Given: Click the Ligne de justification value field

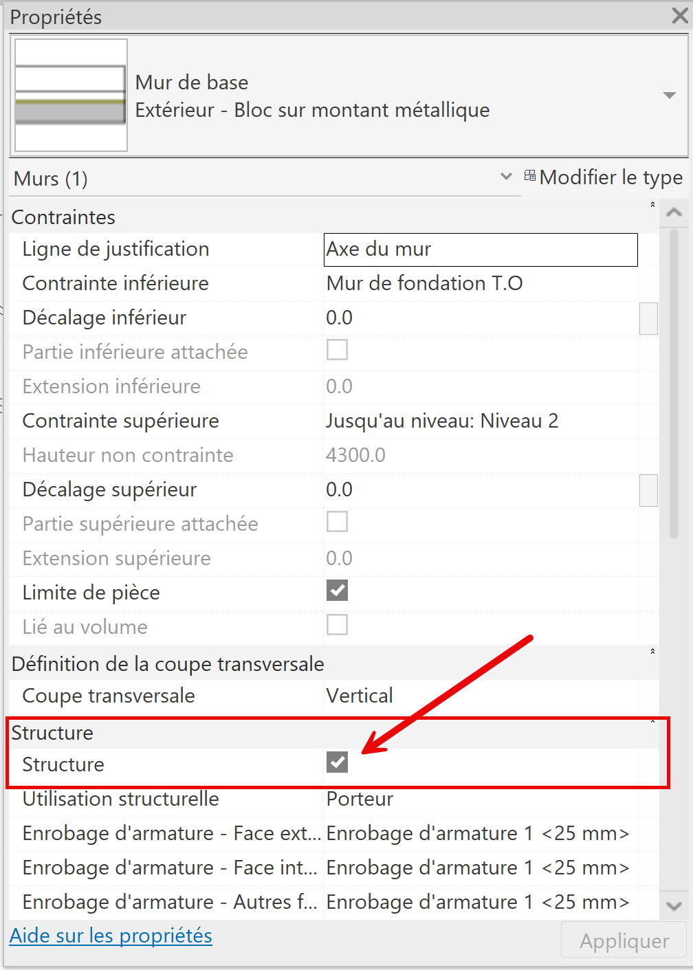Looking at the screenshot, I should [x=480, y=250].
